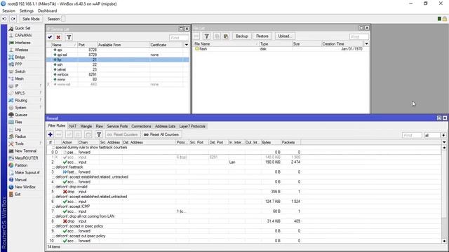The height and width of the screenshot is (252, 449).
Task: Open Interfaces from sidebar
Action: coord(22,43)
